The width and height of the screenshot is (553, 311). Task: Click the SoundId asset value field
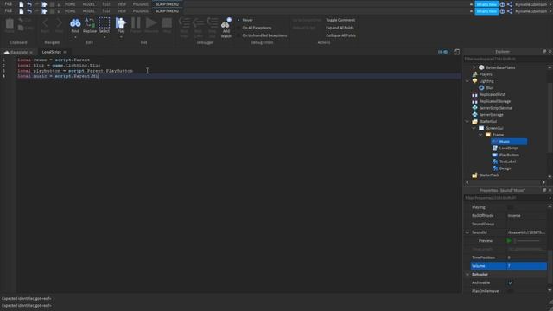tap(527, 232)
